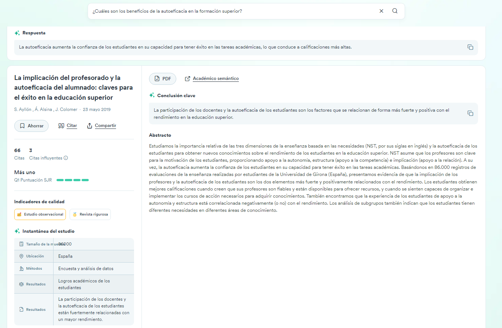Select the Revista rigurosa quality badge
Image resolution: width=502 pixels, height=328 pixels.
coord(90,214)
